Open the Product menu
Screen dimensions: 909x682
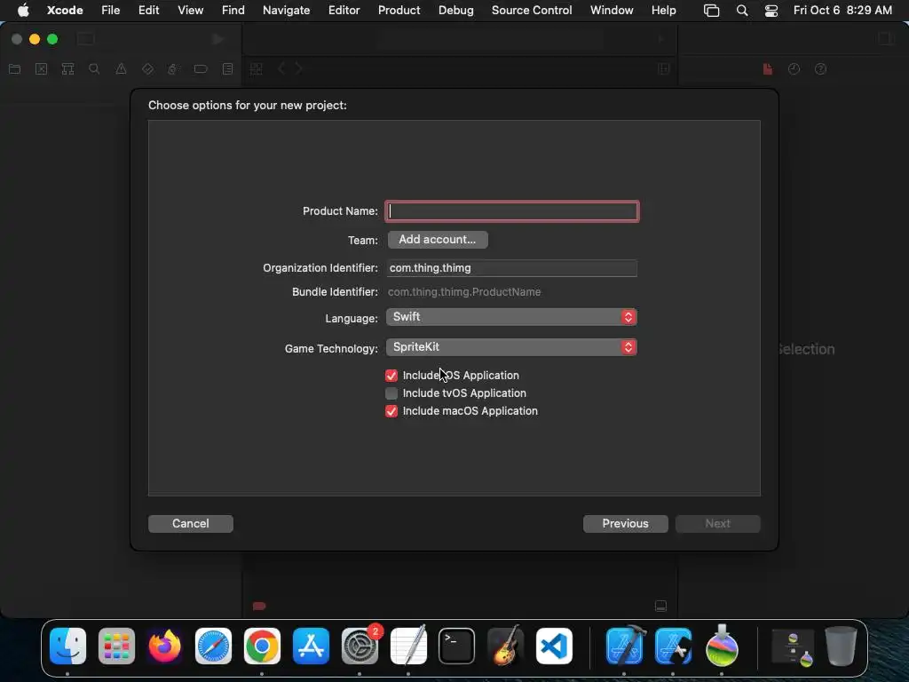399,10
